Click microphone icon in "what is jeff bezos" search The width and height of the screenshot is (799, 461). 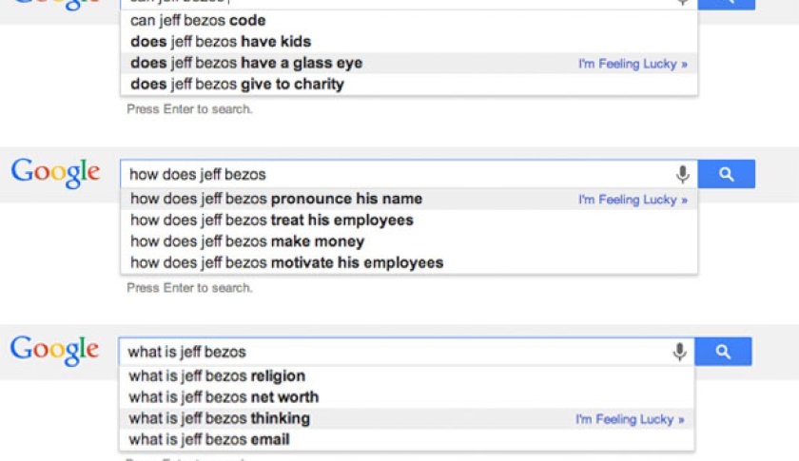tap(679, 353)
